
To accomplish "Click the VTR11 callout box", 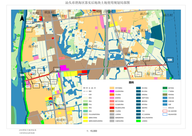I will 138,74.
